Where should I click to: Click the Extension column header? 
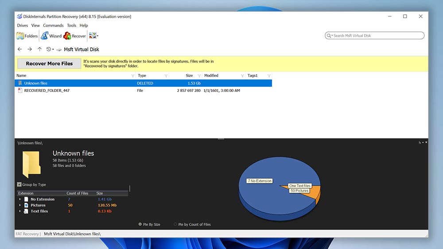pyautogui.click(x=26, y=193)
